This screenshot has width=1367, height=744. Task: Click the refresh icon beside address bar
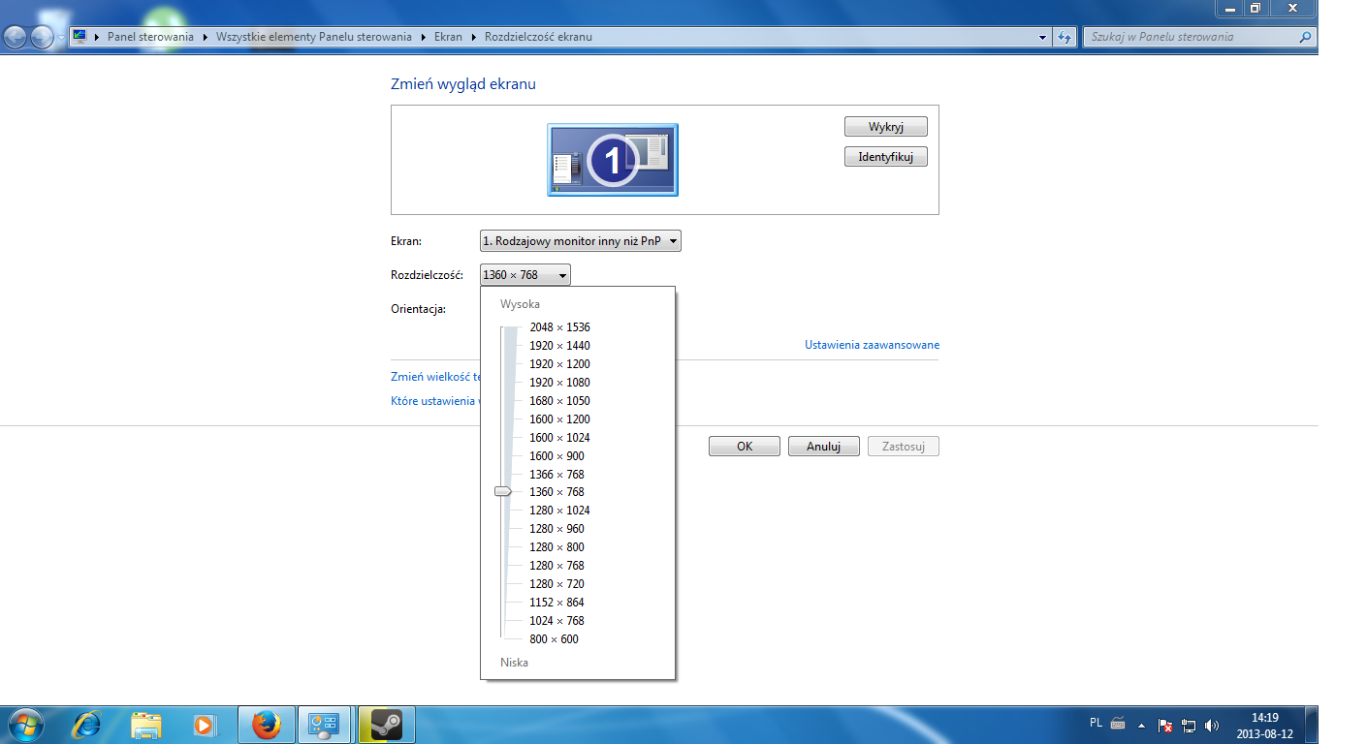click(x=1065, y=37)
